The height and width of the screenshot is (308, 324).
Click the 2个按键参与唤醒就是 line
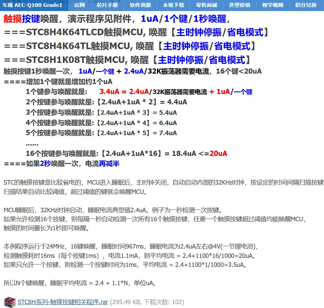pyautogui.click(x=107, y=102)
